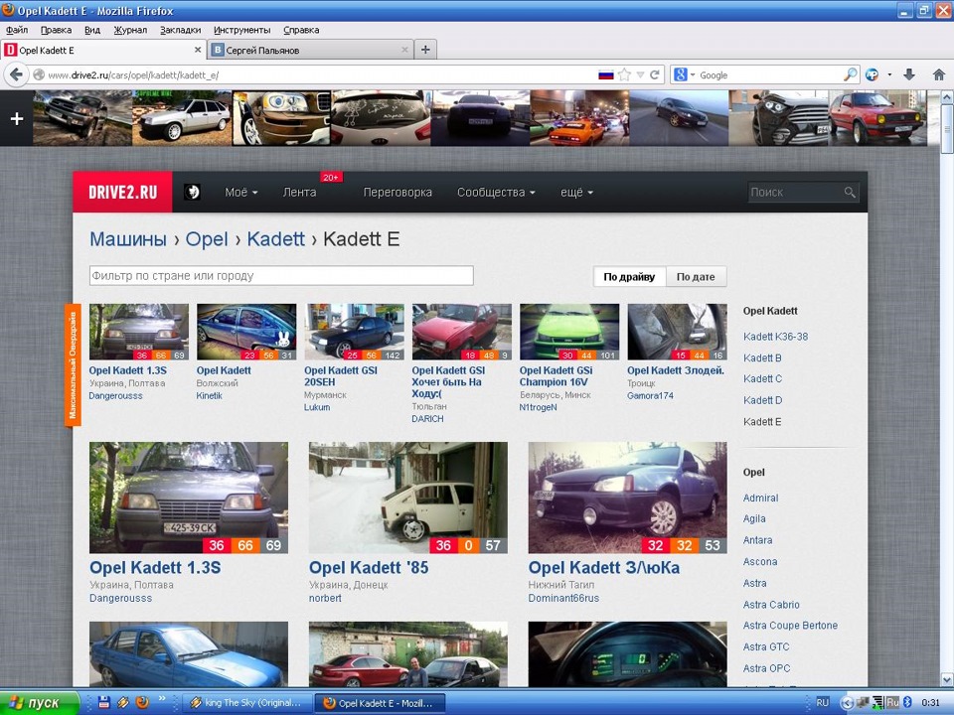Click the city or country filter field

click(x=281, y=275)
